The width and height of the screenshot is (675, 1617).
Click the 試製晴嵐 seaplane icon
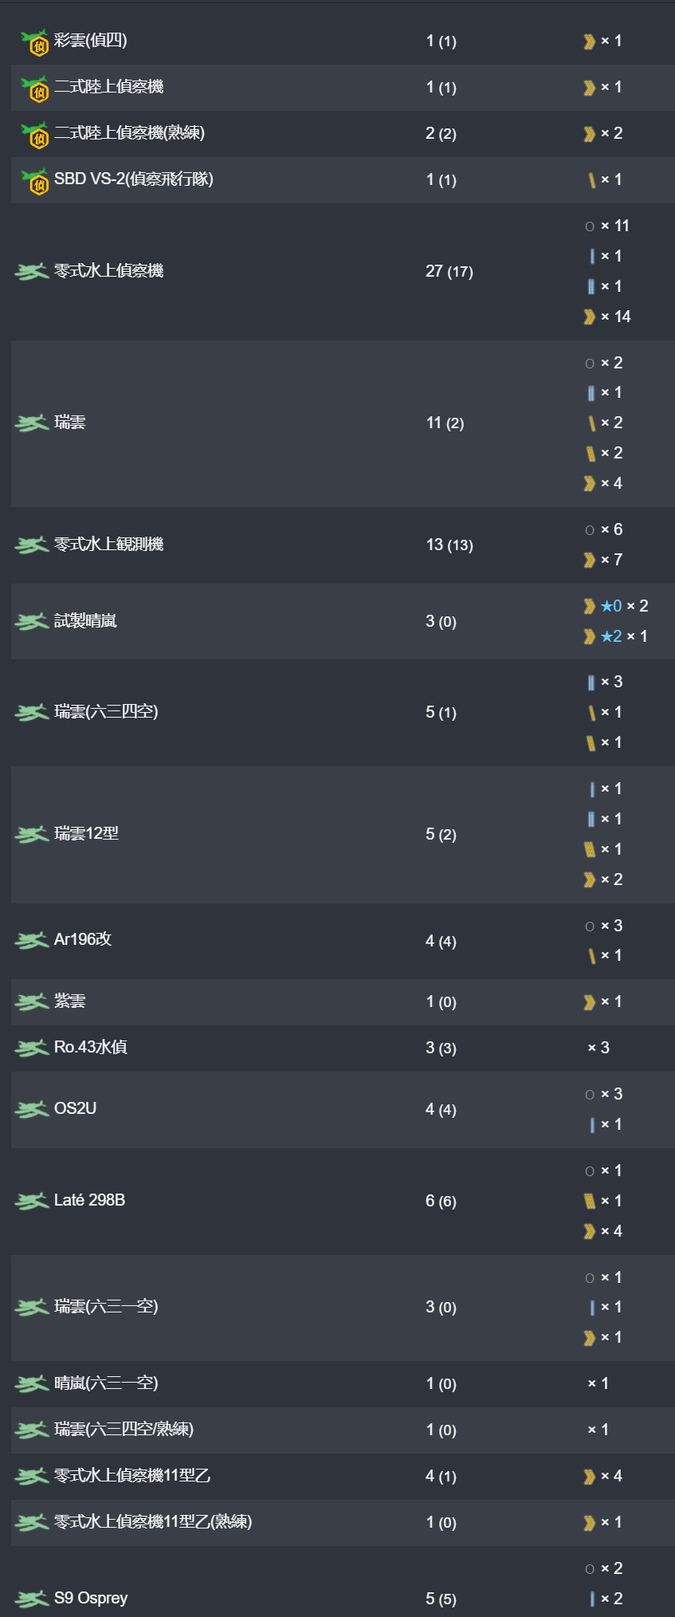click(x=32, y=621)
